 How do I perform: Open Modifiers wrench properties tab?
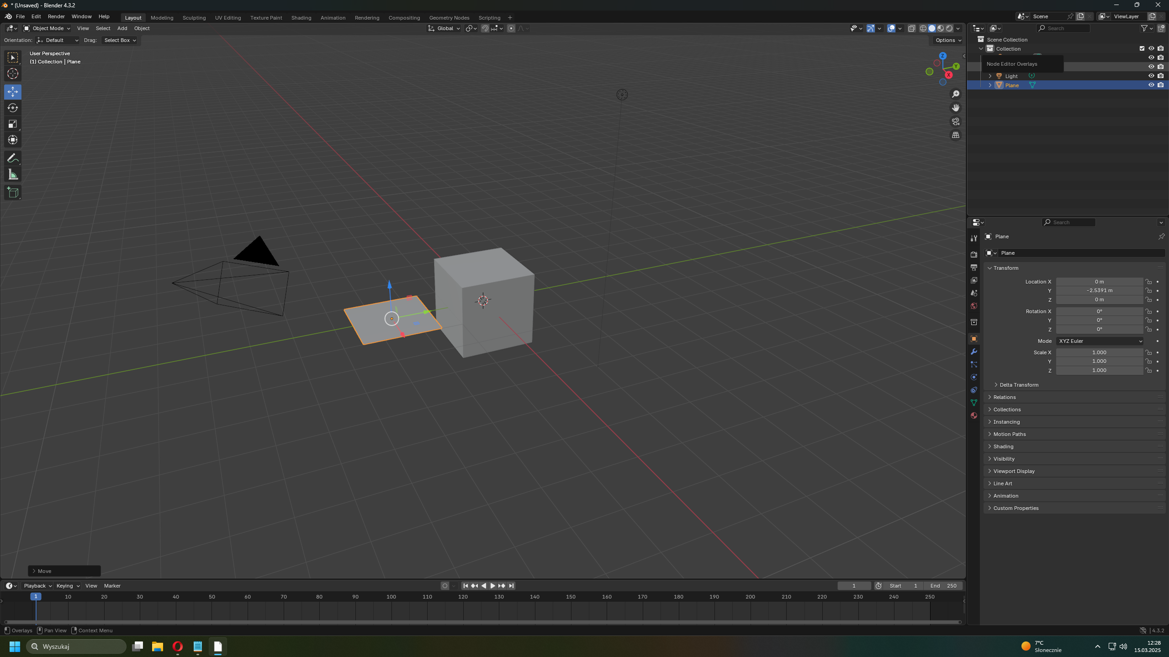point(973,352)
